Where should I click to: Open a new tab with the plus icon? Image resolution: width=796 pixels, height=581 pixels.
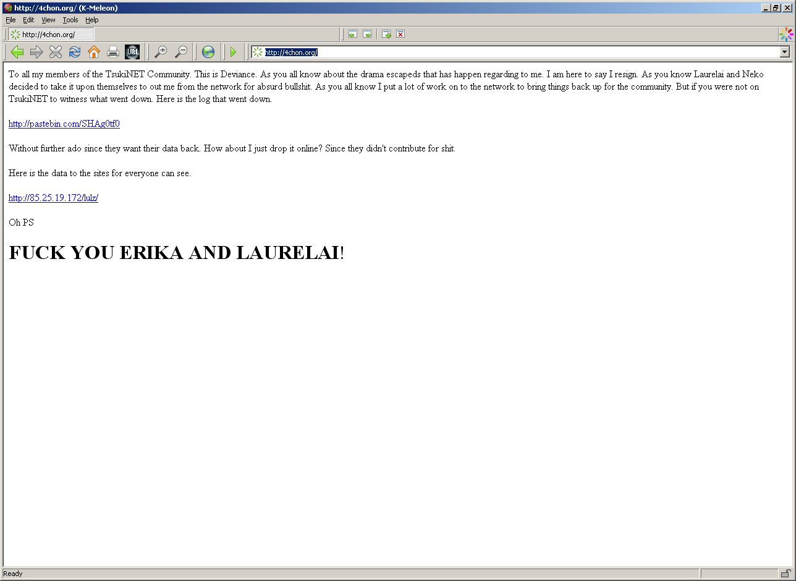coord(386,34)
